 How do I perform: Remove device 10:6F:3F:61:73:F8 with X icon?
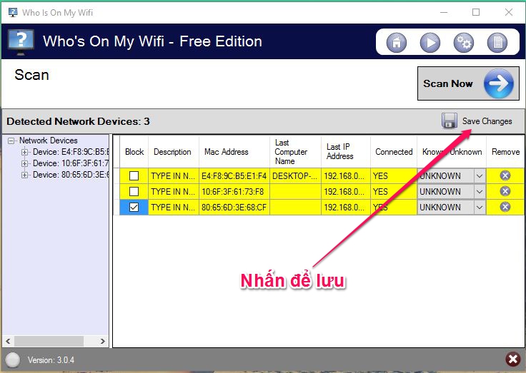coord(505,191)
